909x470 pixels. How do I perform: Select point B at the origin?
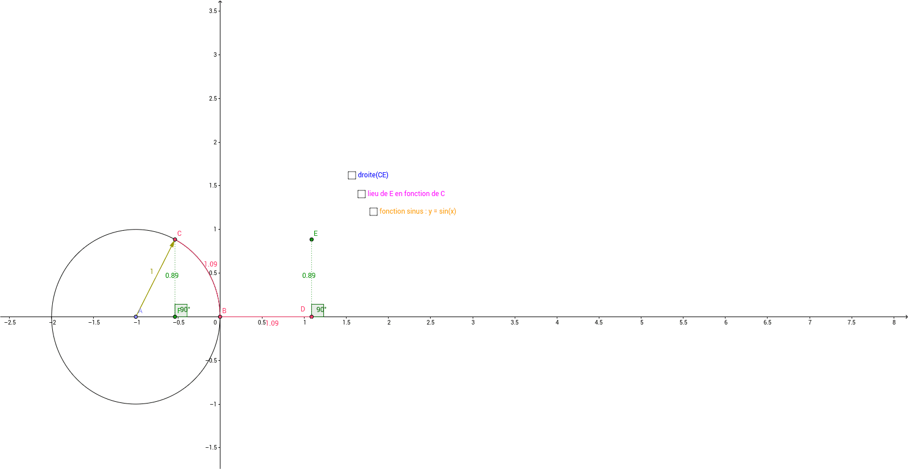220,317
